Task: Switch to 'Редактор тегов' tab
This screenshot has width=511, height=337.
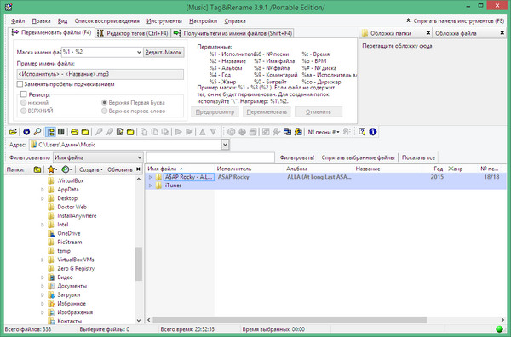Action: (x=133, y=33)
